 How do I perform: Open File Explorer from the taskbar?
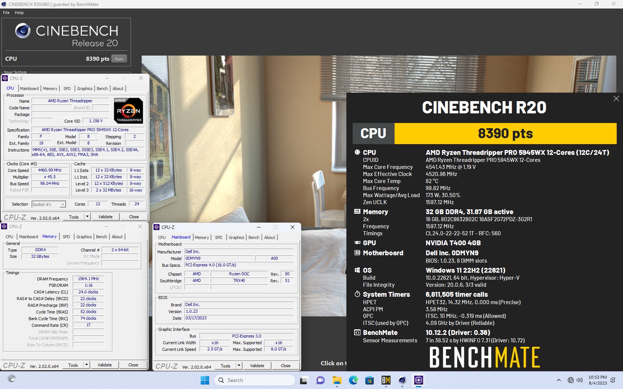click(x=337, y=380)
